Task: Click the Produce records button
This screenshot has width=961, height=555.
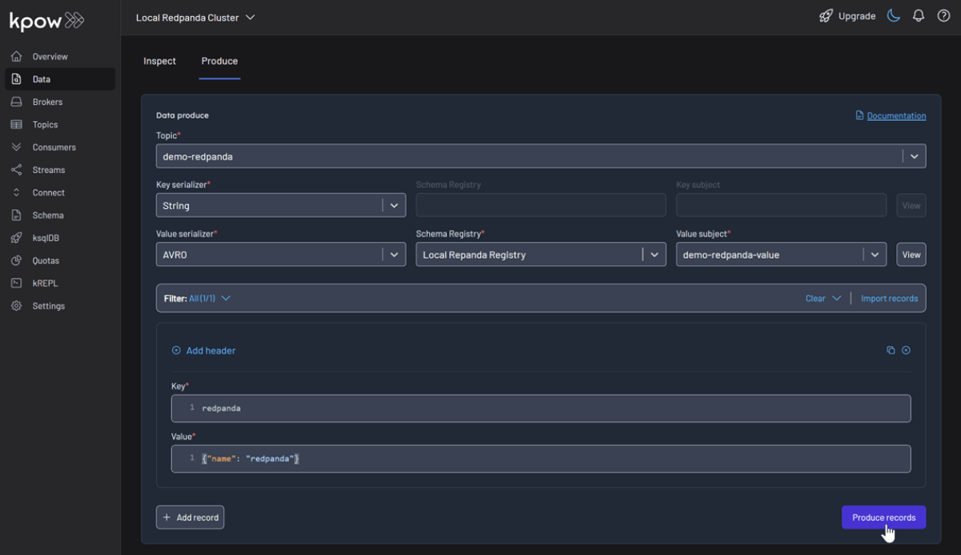Action: [883, 517]
